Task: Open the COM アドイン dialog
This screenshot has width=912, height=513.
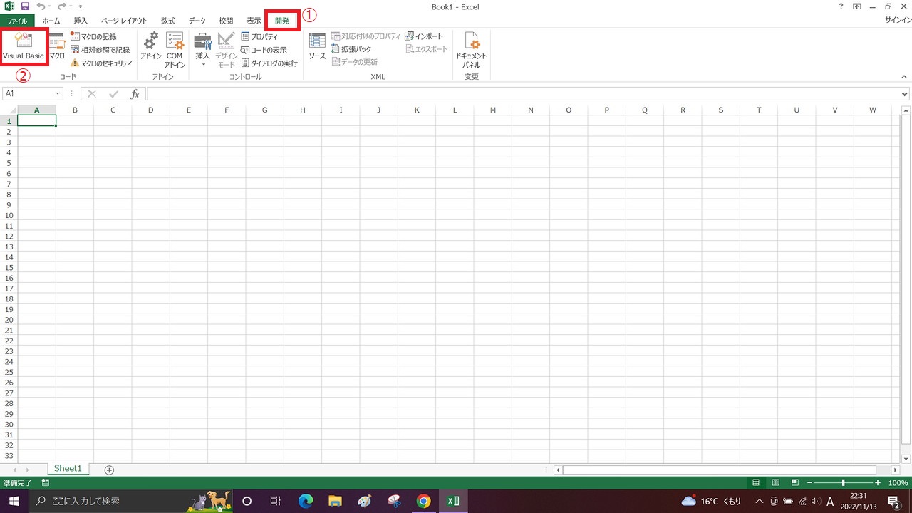Action: [x=175, y=49]
